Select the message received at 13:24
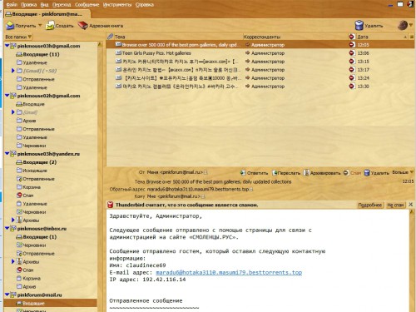 (260, 78)
